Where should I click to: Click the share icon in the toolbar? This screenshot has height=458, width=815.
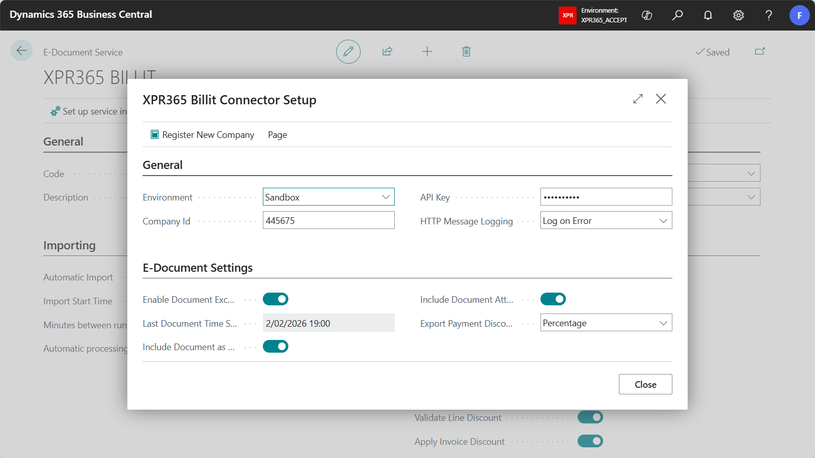click(x=387, y=51)
